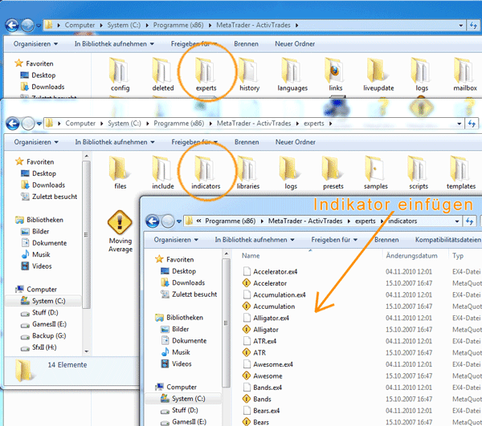Open address bar history dropdown in experts window
Viewport: 482px width, 426px height.
(460, 124)
